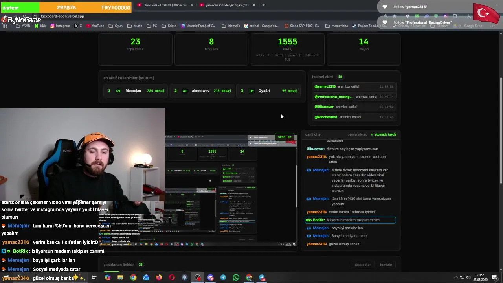Open Google Chrome from the taskbar

click(133, 277)
